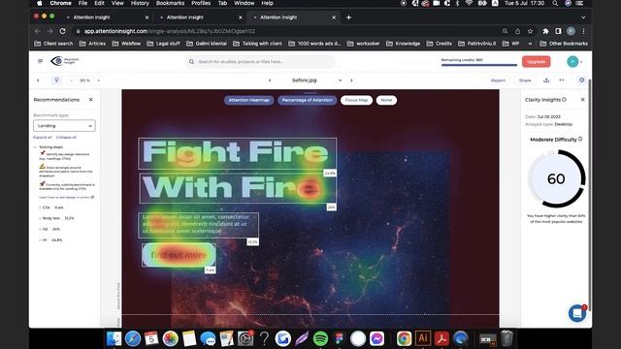The height and width of the screenshot is (349, 621).
Task: Open Adobe Illustrator from the Dock
Action: point(423,338)
